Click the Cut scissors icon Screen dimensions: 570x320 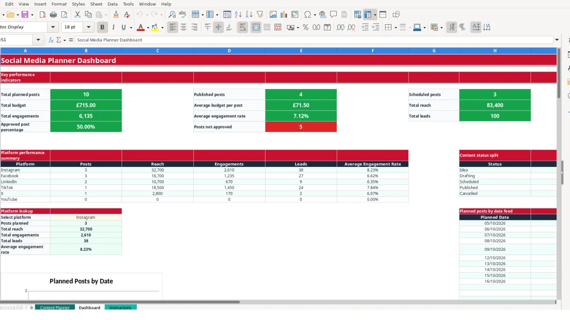77,15
